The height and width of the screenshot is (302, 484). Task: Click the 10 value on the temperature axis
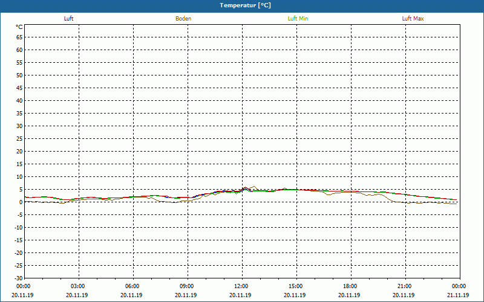pyautogui.click(x=19, y=177)
